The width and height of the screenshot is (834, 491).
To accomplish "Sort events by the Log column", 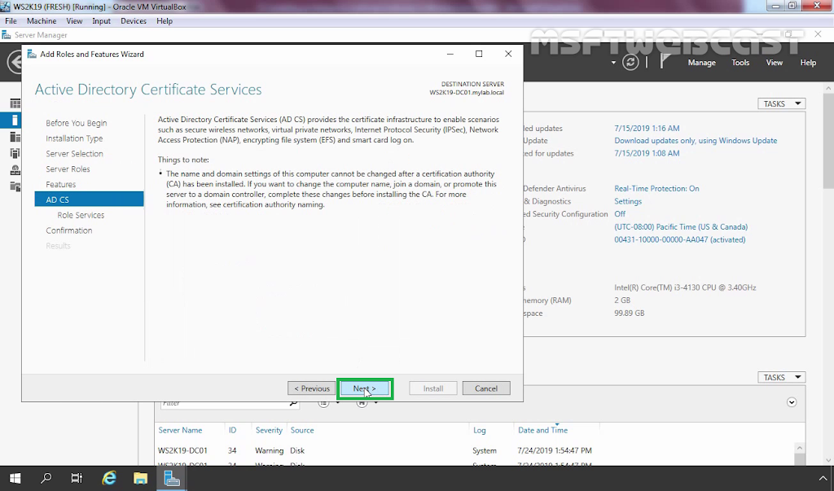I will pos(479,430).
